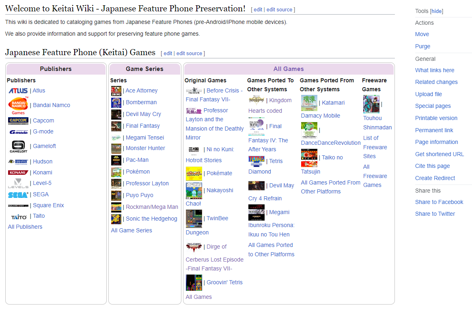Click the Kingdom Hearts coded logo image
472x309 pixels.
[256, 101]
